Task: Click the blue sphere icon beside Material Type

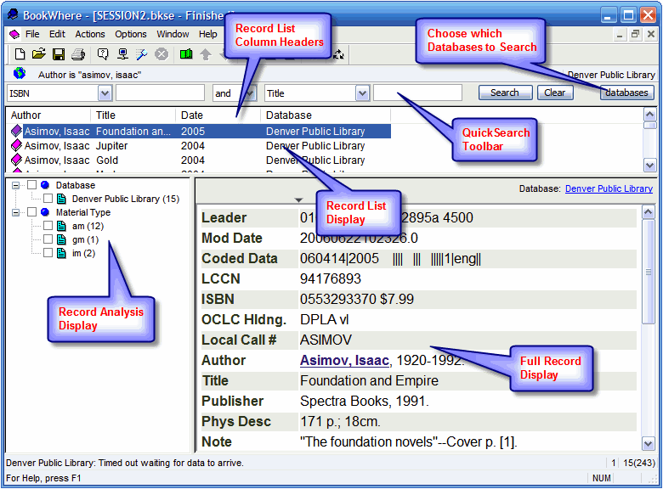Action: point(45,212)
